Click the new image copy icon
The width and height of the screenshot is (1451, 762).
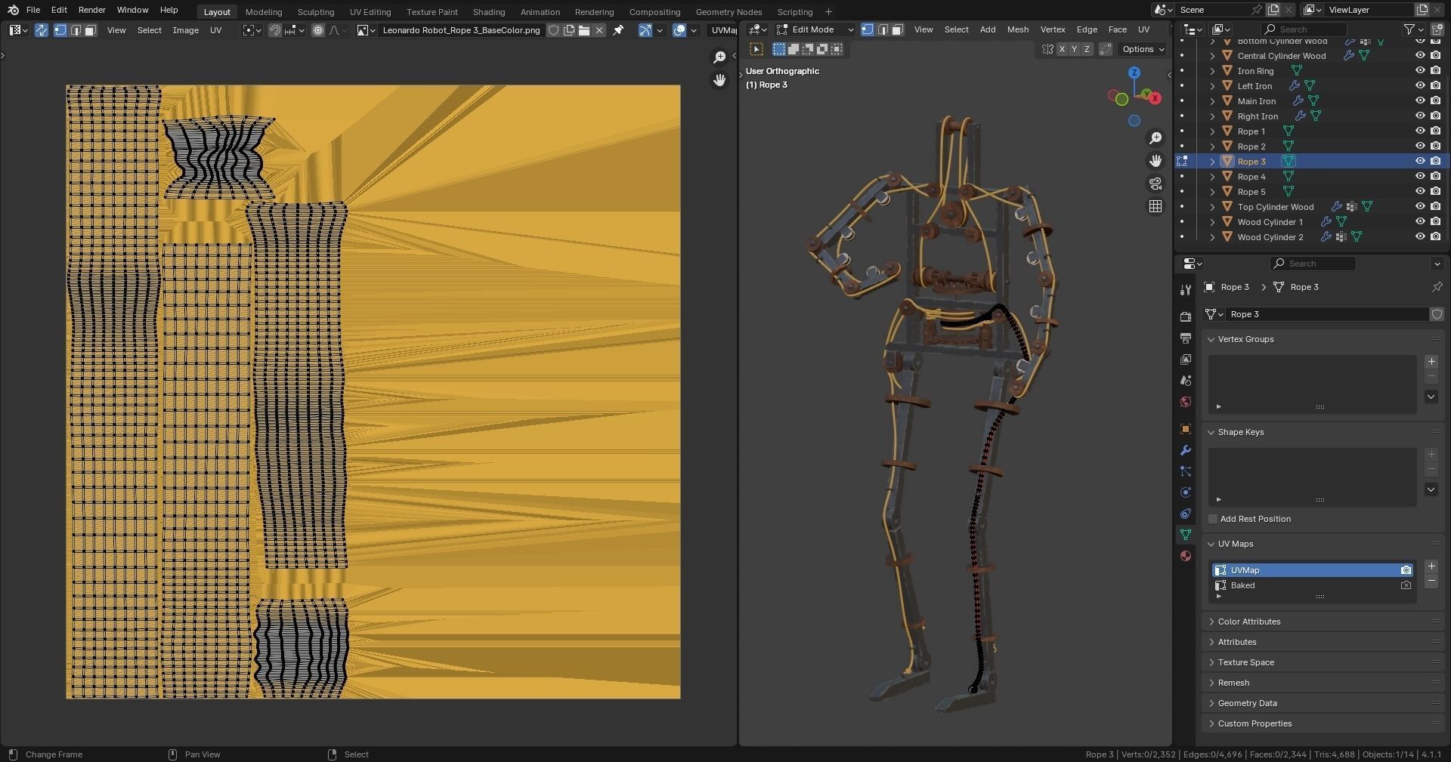click(569, 30)
